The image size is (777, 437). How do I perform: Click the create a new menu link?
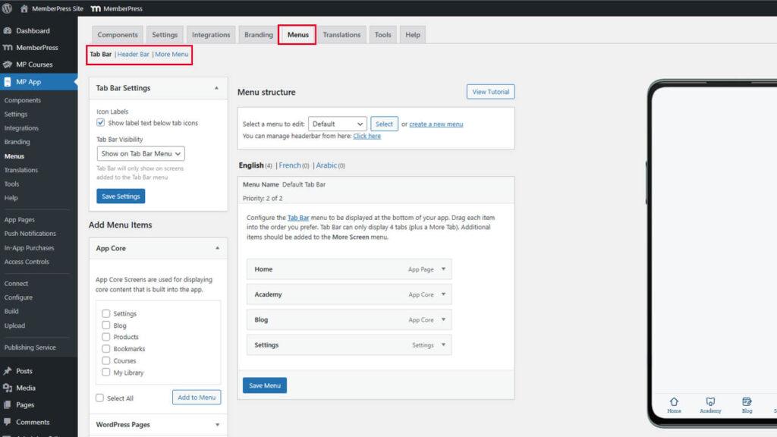436,124
